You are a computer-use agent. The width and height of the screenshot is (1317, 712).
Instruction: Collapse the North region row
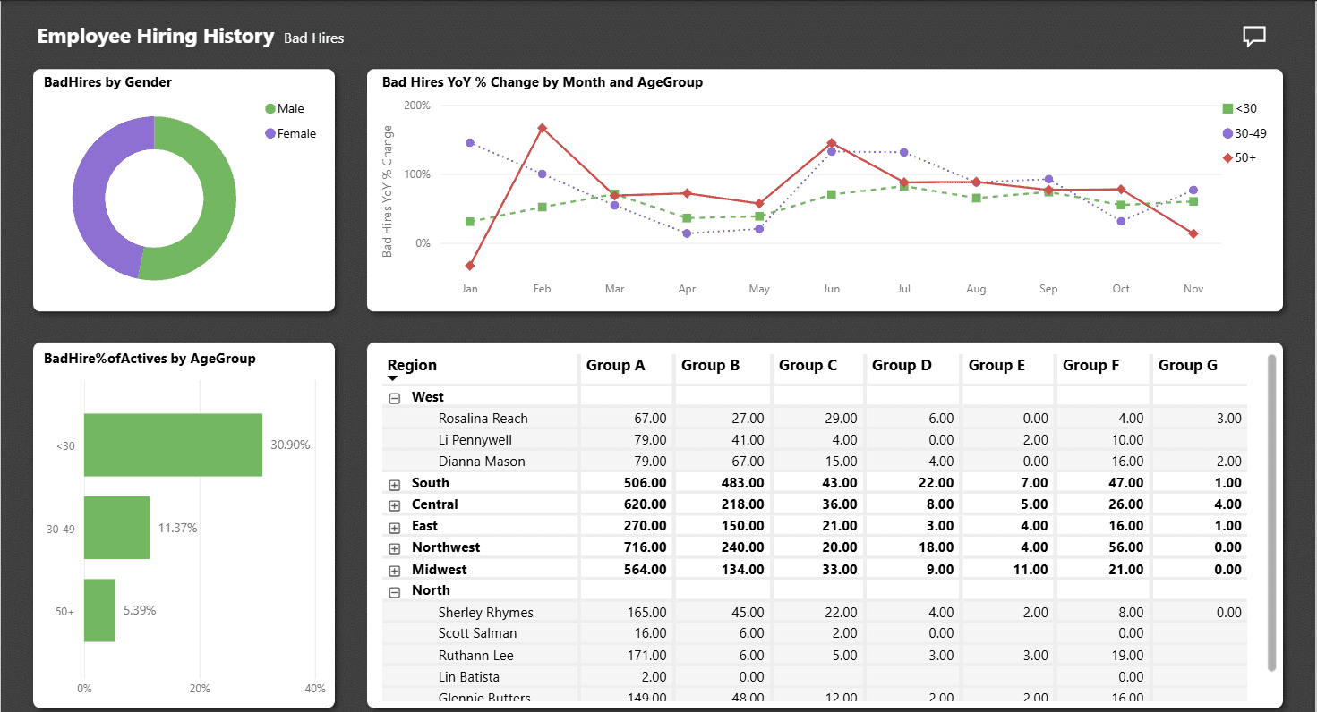point(394,591)
